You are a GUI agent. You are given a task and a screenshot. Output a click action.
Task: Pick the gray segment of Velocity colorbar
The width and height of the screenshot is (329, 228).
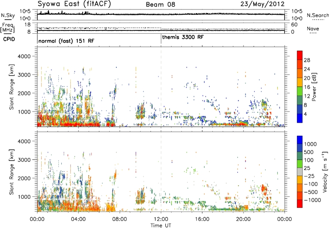tap(300, 172)
